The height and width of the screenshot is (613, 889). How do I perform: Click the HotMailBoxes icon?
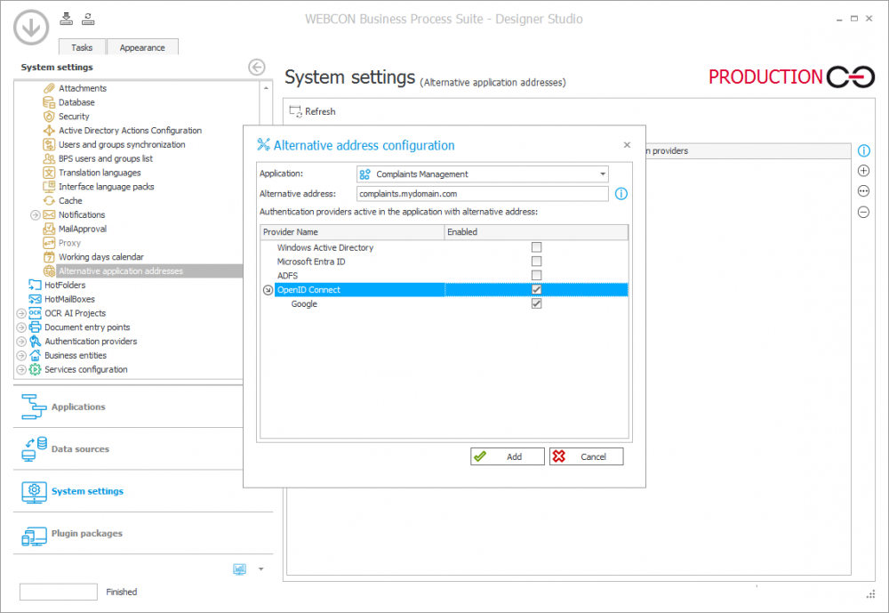coord(36,299)
